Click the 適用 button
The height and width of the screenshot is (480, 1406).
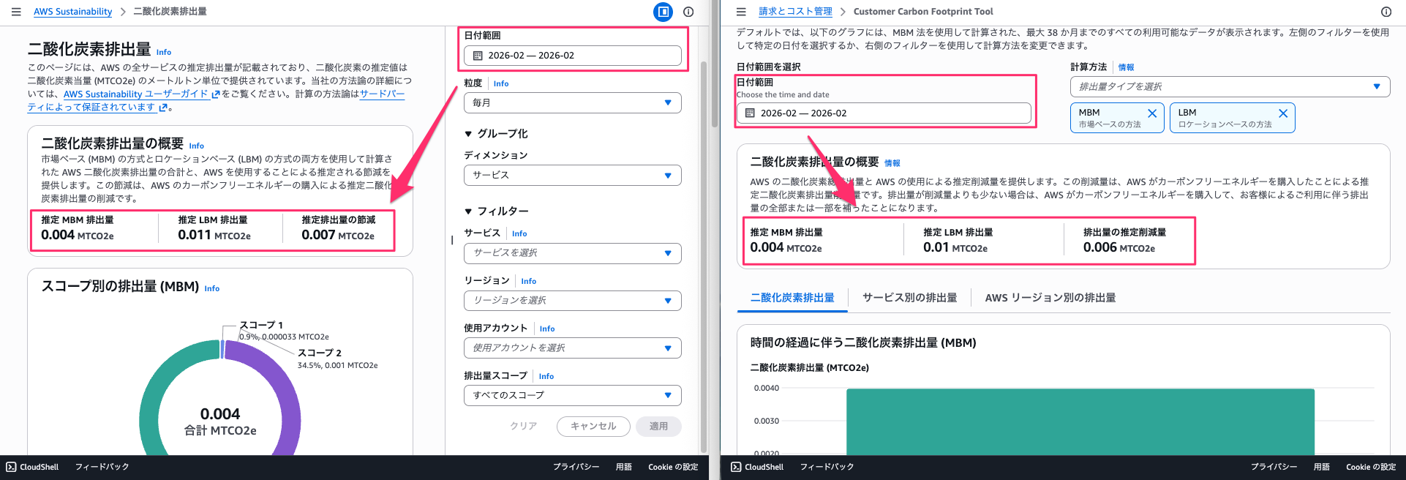pyautogui.click(x=658, y=426)
